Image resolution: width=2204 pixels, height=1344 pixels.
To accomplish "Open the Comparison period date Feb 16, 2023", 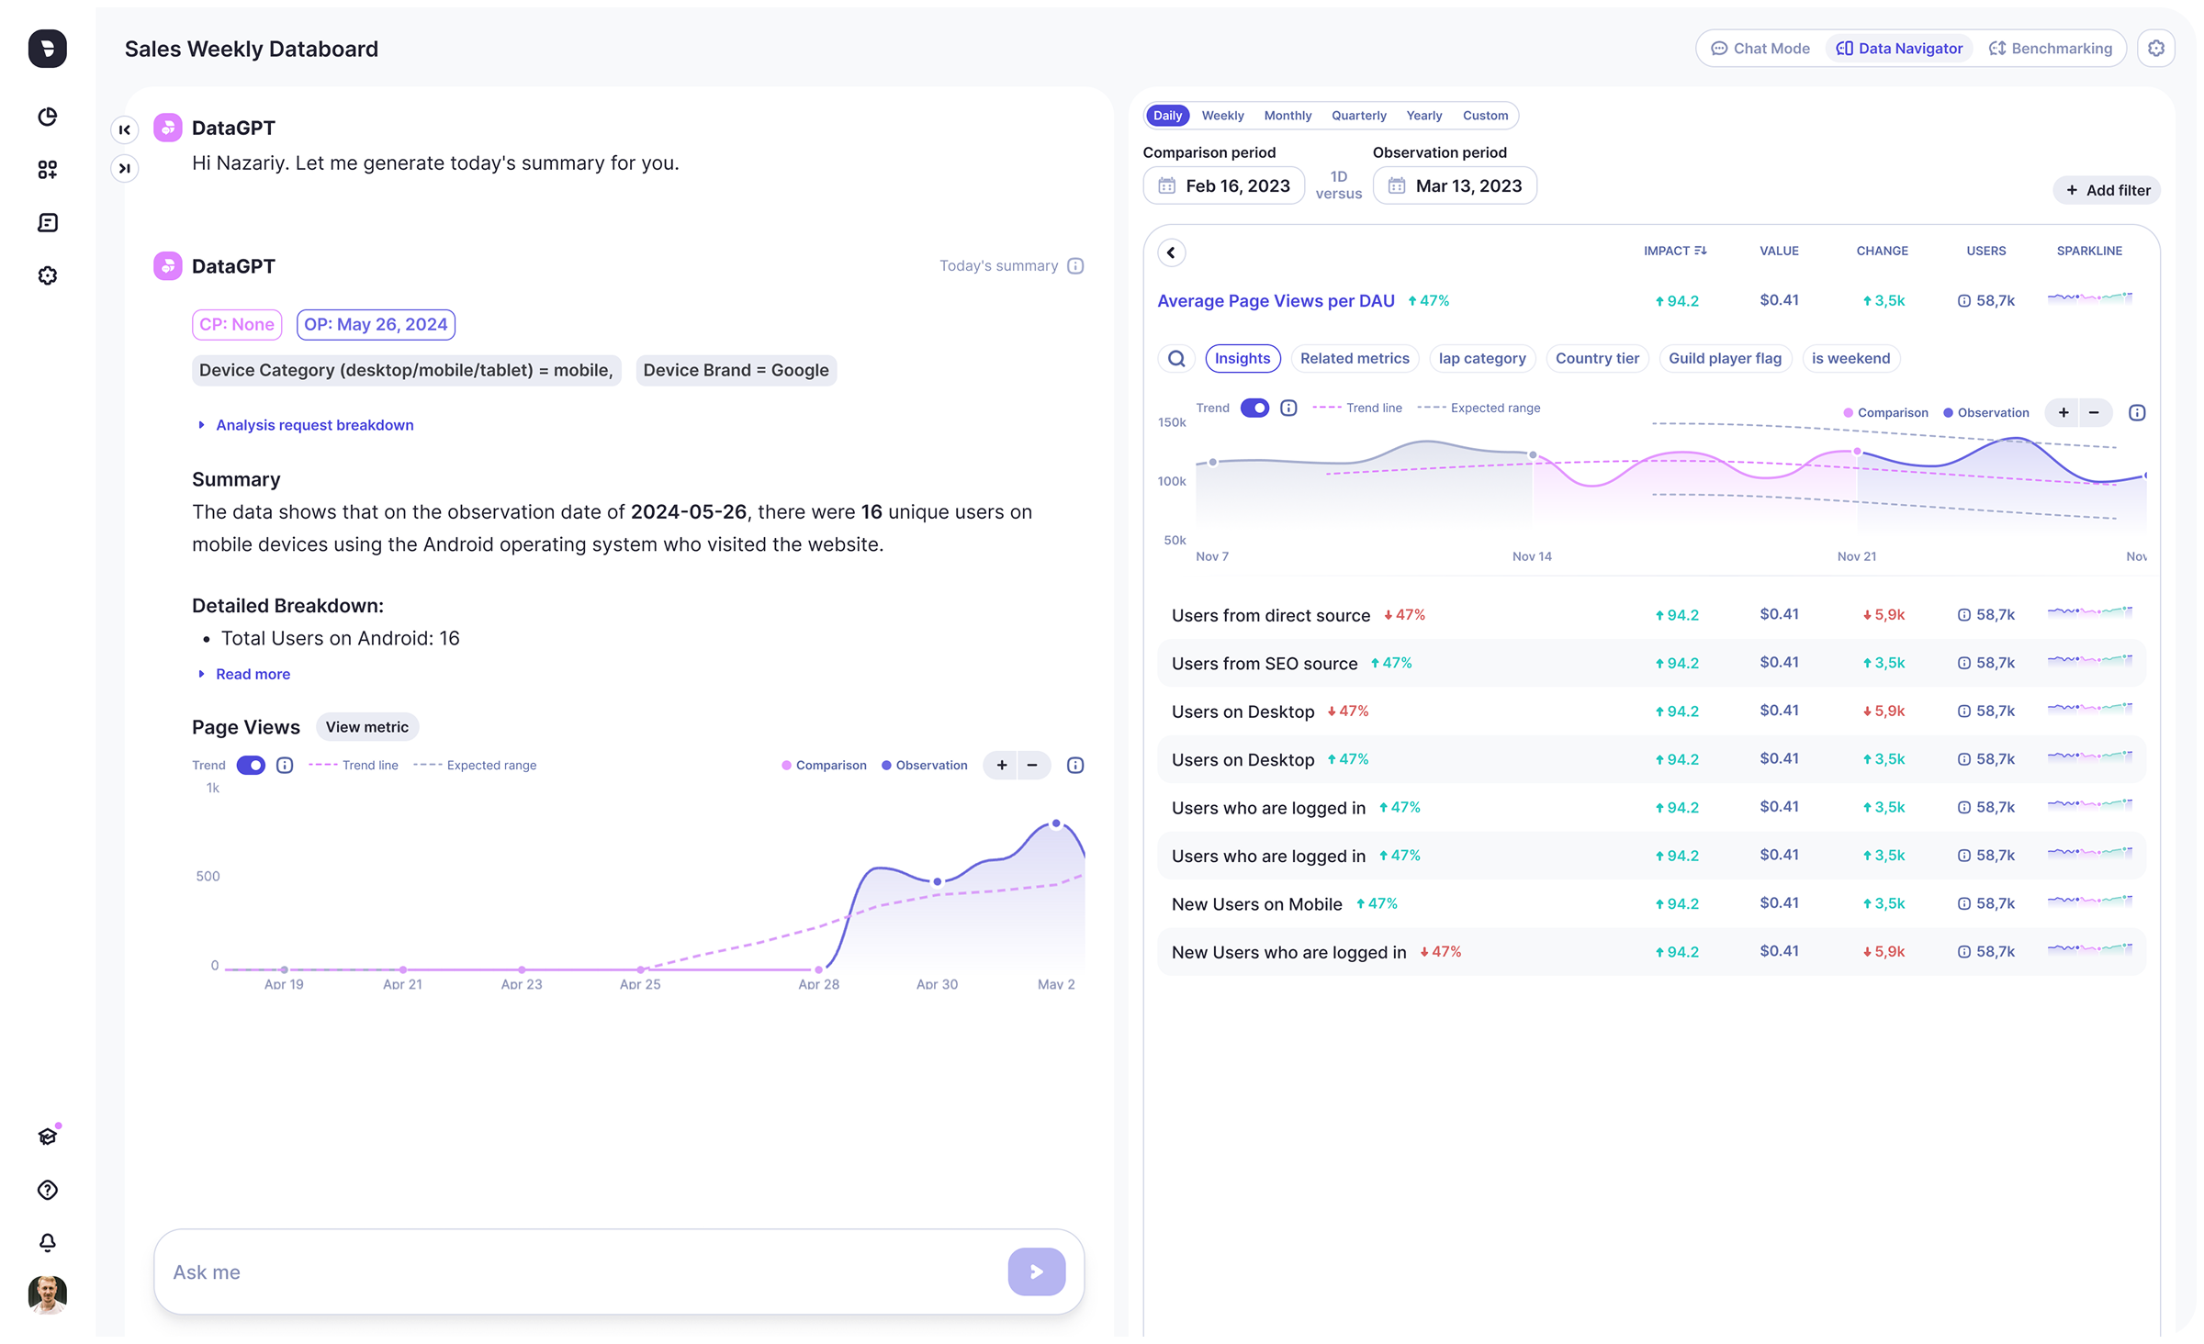I will 1223,186.
